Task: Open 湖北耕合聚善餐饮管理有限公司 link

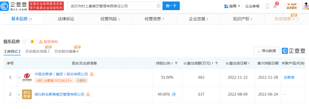Action: (x=60, y=94)
